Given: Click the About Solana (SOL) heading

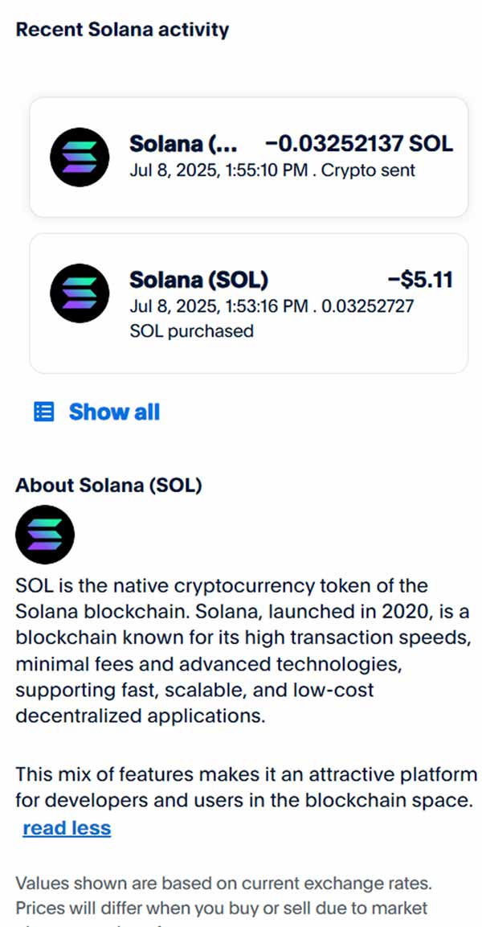Looking at the screenshot, I should click(108, 486).
